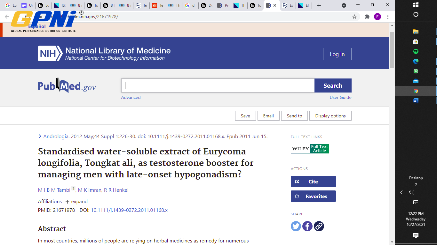Open the Advanced search link
Screen dimensions: 437x245
[131, 97]
